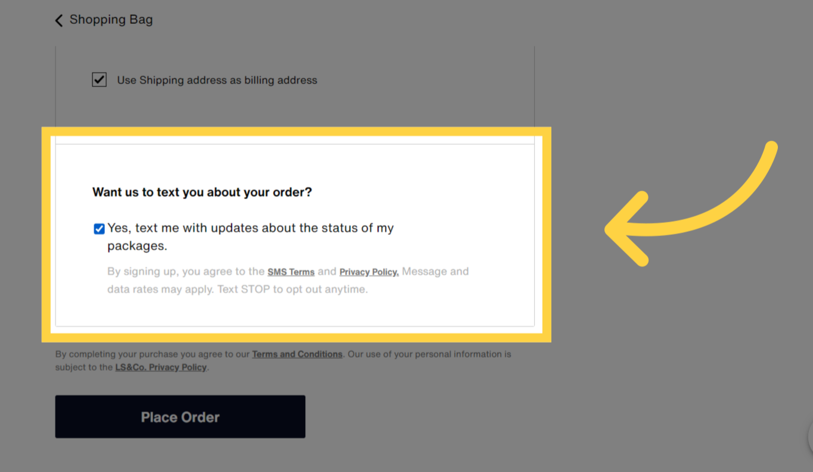The height and width of the screenshot is (472, 813).
Task: Click the back chevron beside Shopping Bag
Action: click(58, 21)
